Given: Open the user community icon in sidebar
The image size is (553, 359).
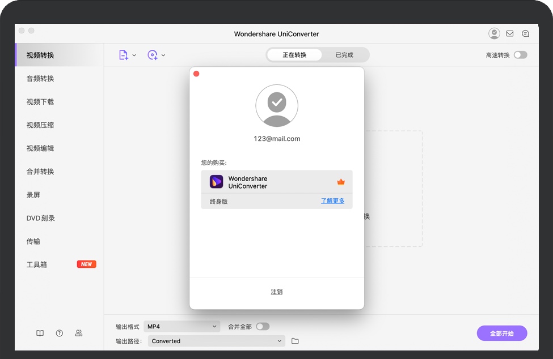Looking at the screenshot, I should (79, 333).
